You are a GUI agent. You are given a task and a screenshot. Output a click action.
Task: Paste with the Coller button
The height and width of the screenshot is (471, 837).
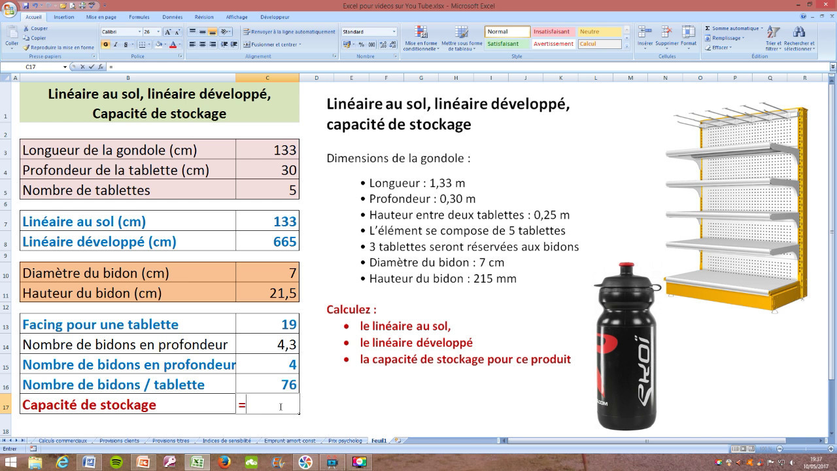click(x=12, y=38)
